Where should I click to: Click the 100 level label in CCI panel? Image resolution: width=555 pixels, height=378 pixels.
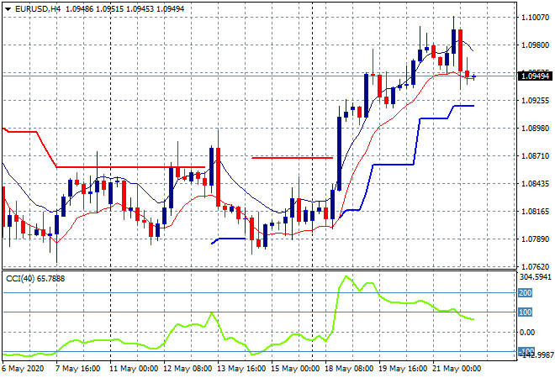pos(525,312)
